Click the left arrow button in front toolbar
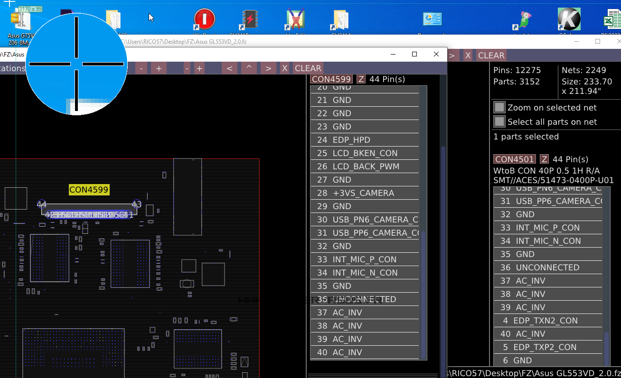Image resolution: width=621 pixels, height=378 pixels. click(229, 68)
